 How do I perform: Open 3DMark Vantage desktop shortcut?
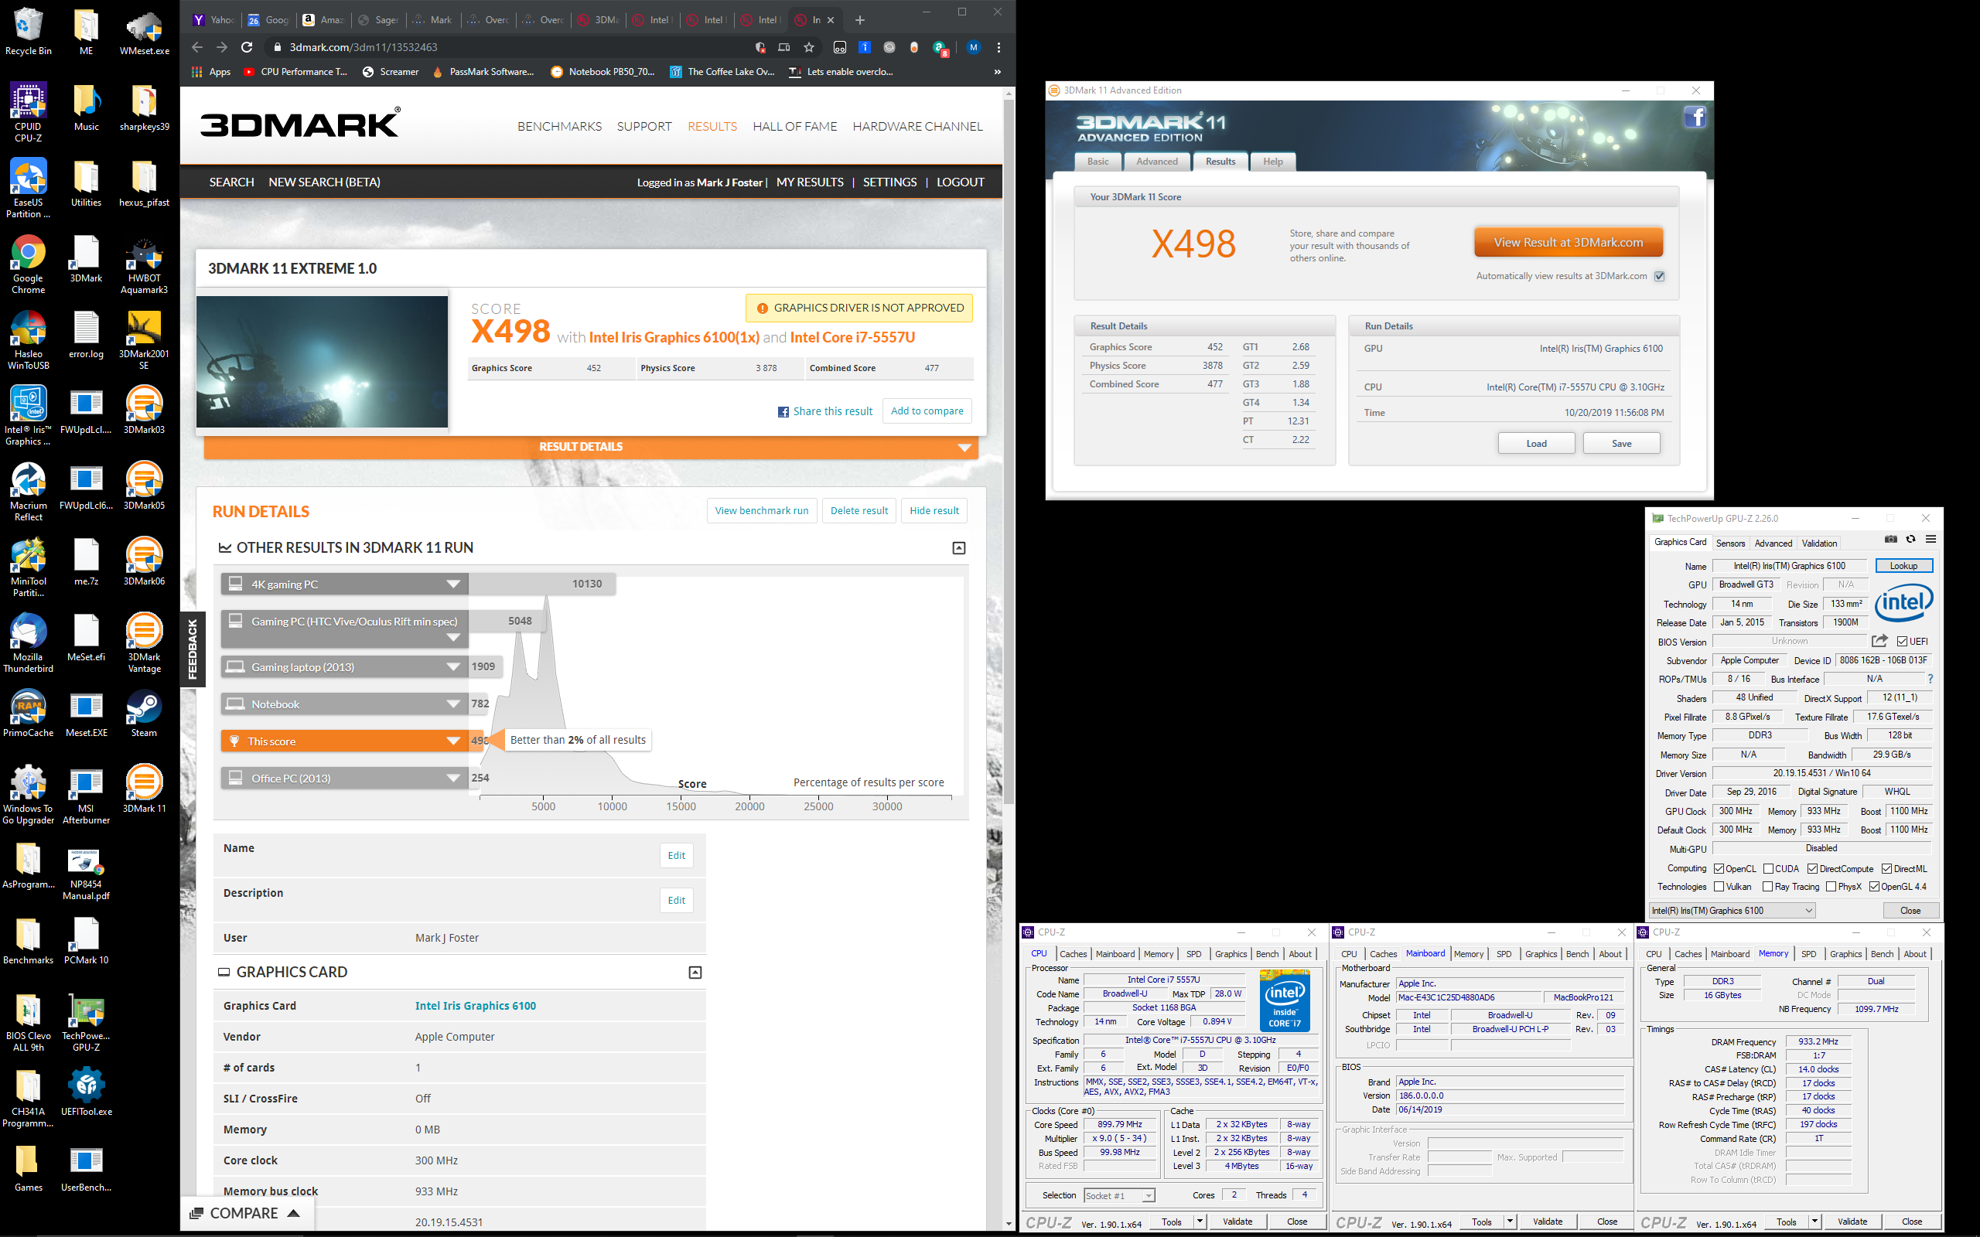[144, 644]
